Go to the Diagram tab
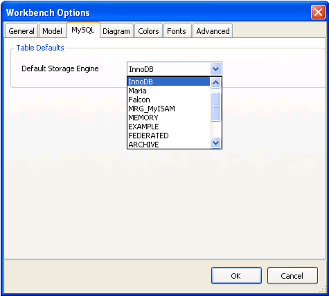This screenshot has height=296, width=329. (116, 31)
